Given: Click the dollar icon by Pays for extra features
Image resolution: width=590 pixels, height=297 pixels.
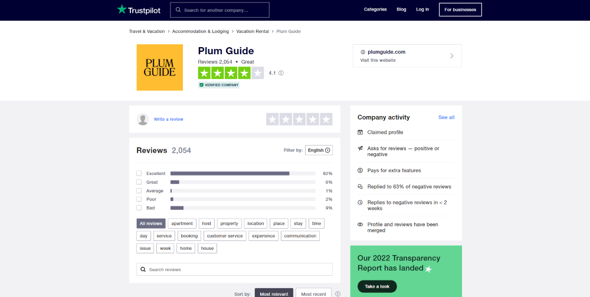Looking at the screenshot, I should point(360,171).
